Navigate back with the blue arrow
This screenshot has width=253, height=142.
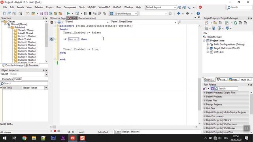(x=179, y=13)
